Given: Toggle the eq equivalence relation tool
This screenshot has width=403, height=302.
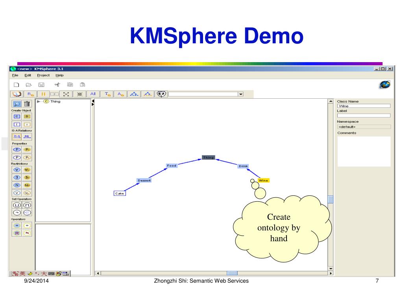Looking at the screenshot, I should click(27, 136).
